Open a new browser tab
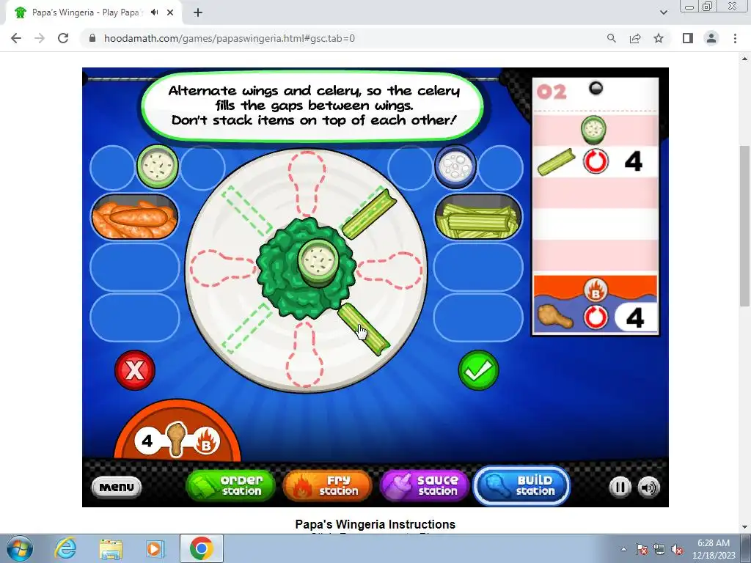Screen dimensions: 751x563 tap(198, 13)
